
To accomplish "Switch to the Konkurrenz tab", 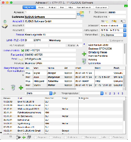I will (101, 7).
